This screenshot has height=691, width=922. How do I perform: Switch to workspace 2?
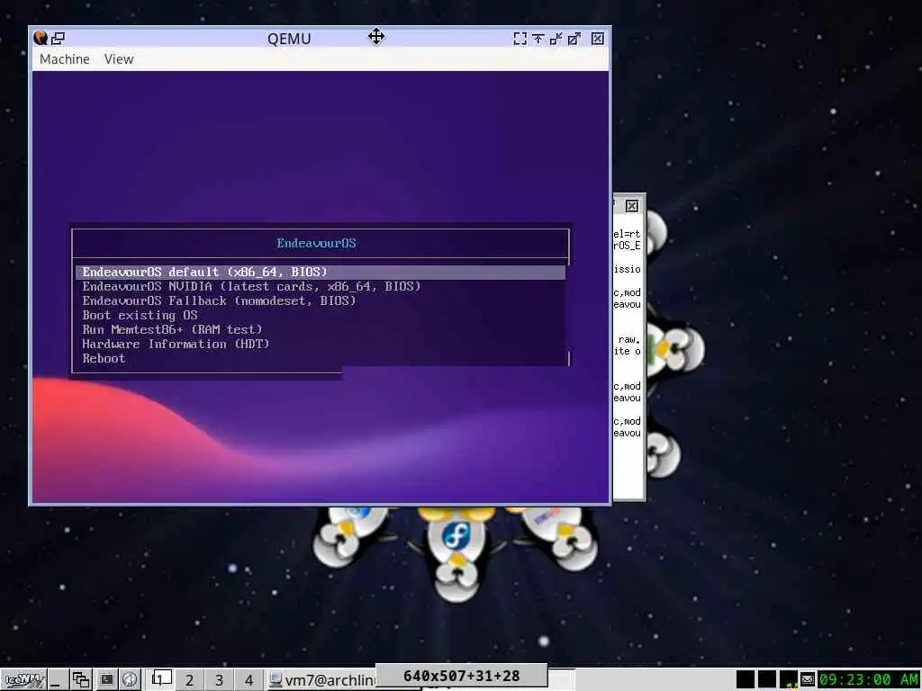pyautogui.click(x=189, y=680)
